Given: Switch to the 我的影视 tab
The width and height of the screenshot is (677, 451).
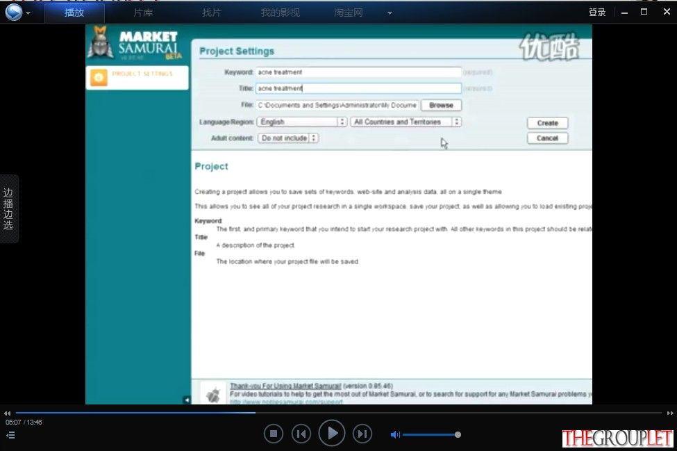Looking at the screenshot, I should pos(281,13).
